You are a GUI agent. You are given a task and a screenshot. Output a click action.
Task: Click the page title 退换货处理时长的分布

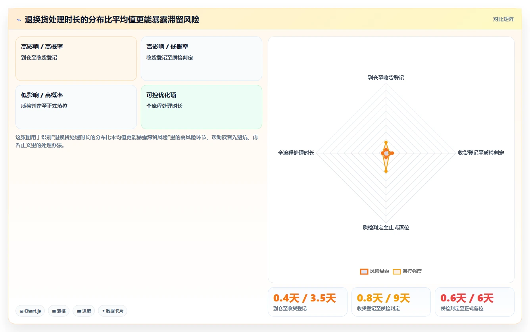coord(112,19)
